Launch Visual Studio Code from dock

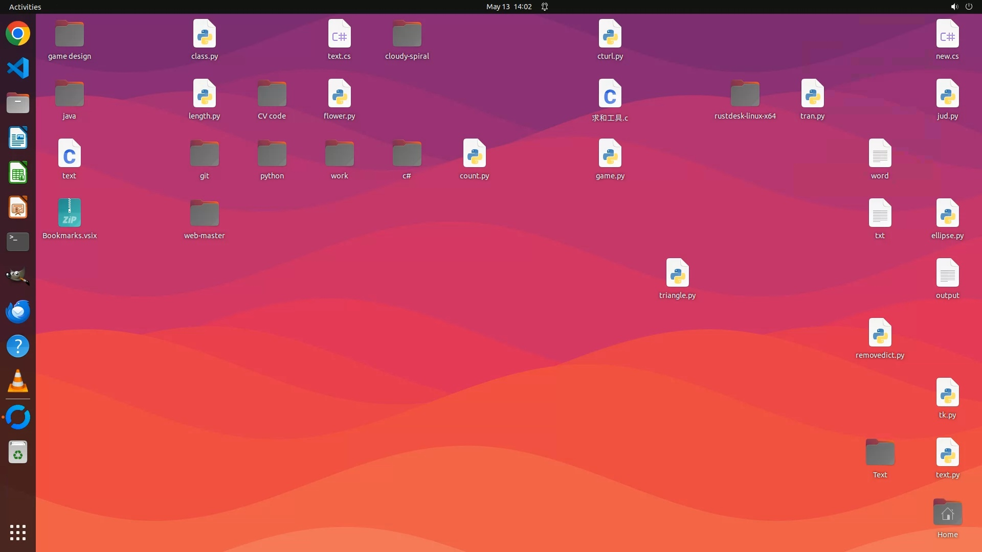pos(18,68)
